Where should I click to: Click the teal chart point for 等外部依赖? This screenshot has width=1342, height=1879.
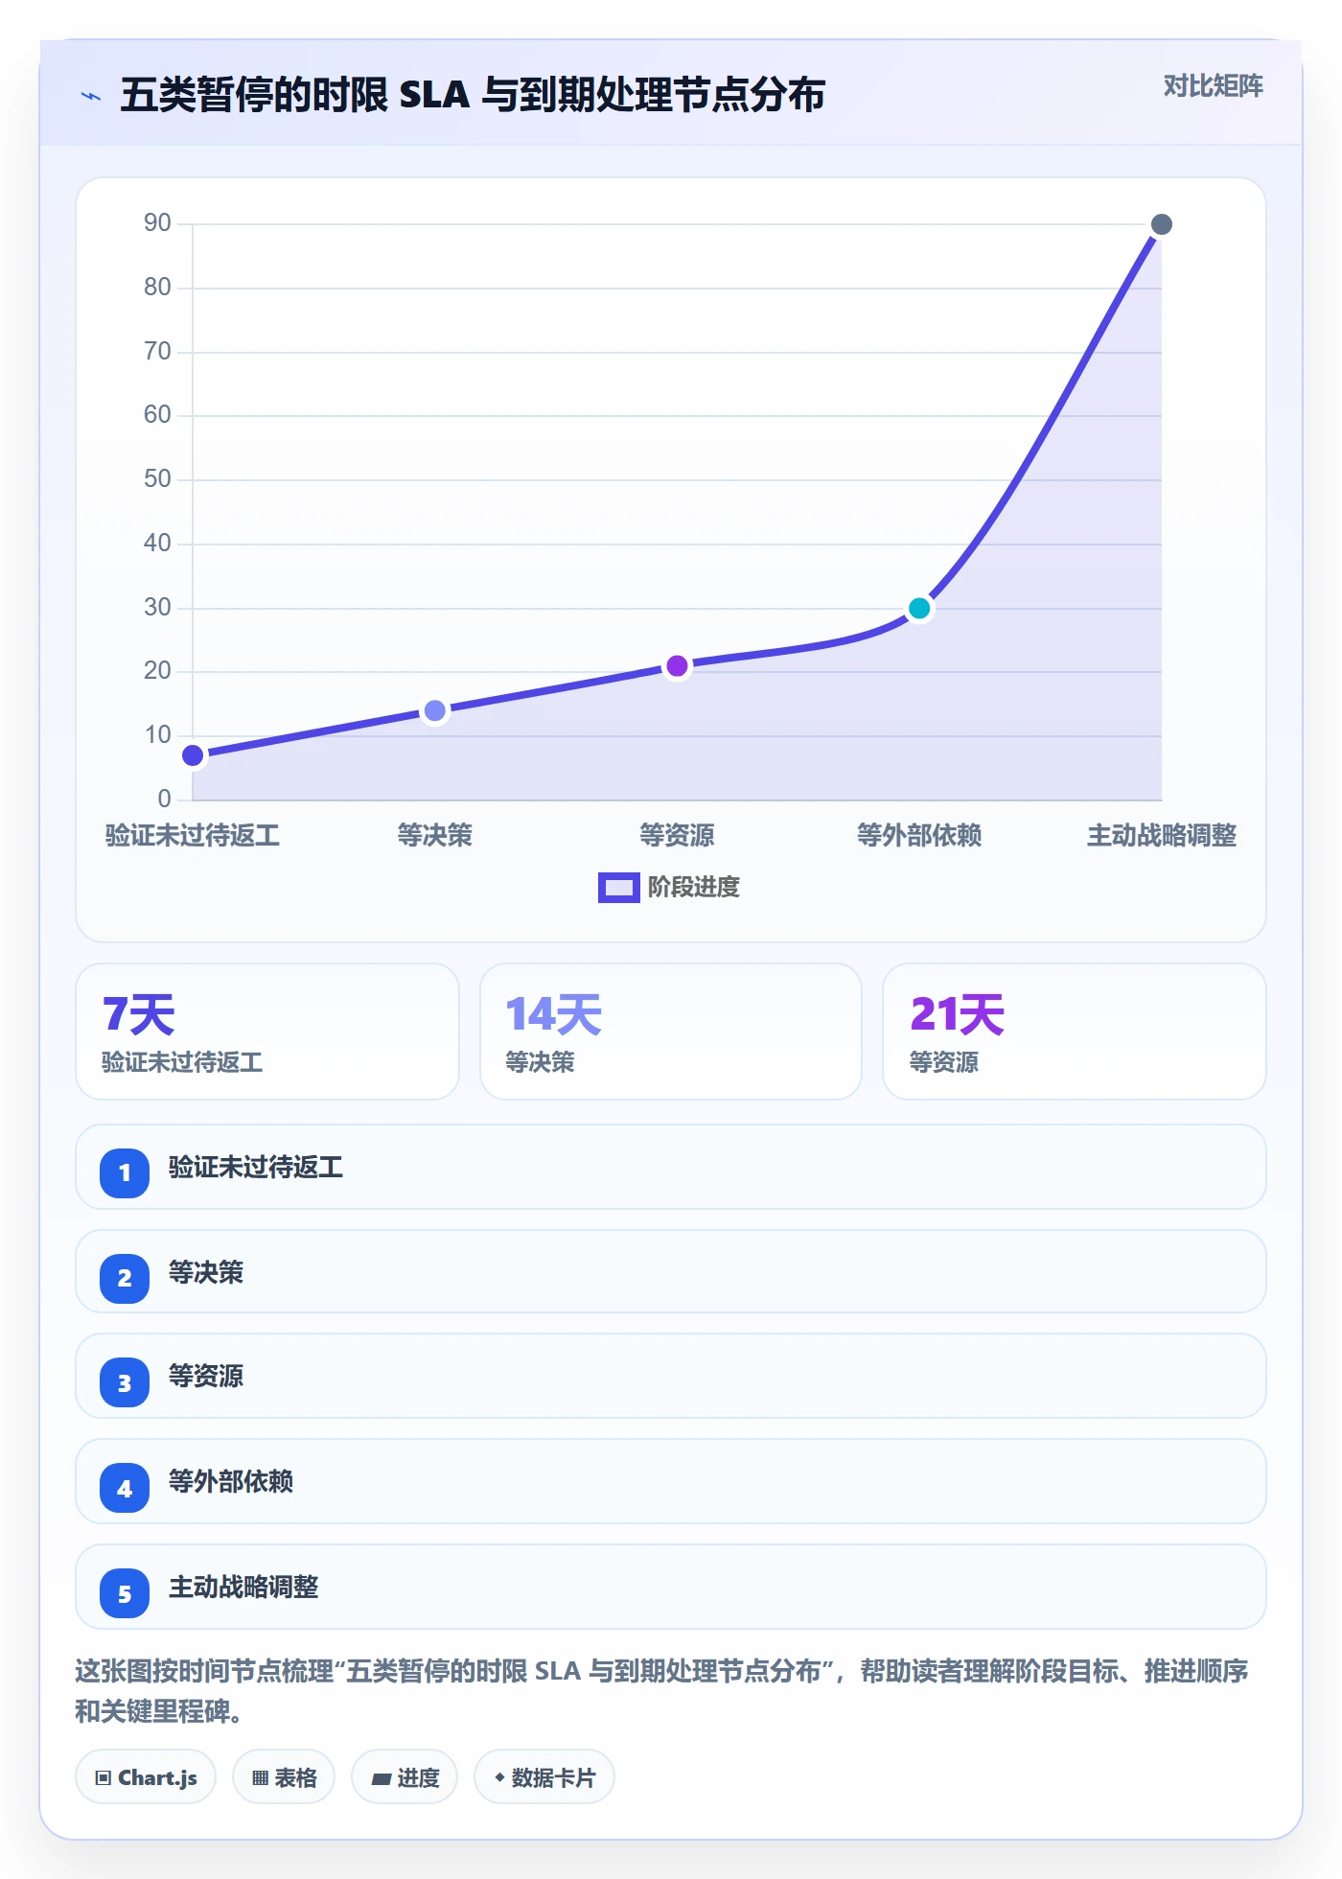pyautogui.click(x=919, y=608)
